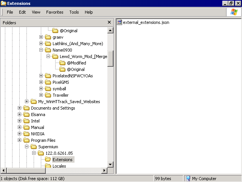Select the PixelGMS folder icon

(48, 82)
